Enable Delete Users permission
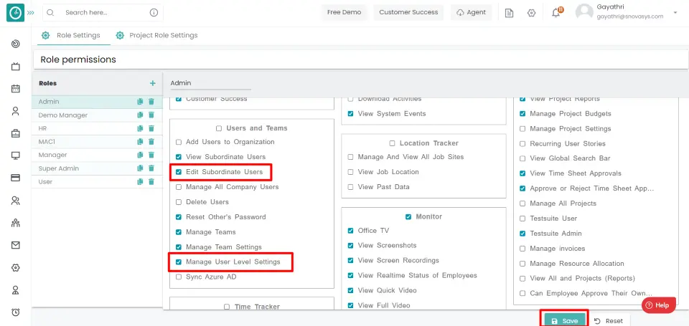 point(179,202)
